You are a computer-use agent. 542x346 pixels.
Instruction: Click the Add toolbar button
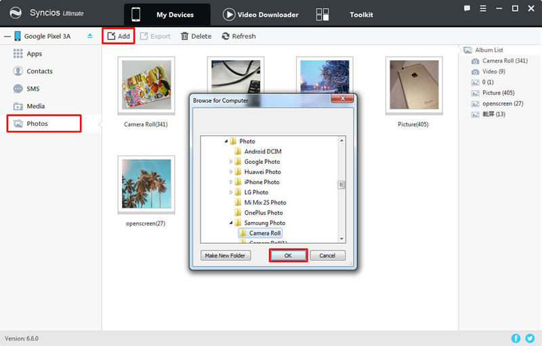point(119,36)
